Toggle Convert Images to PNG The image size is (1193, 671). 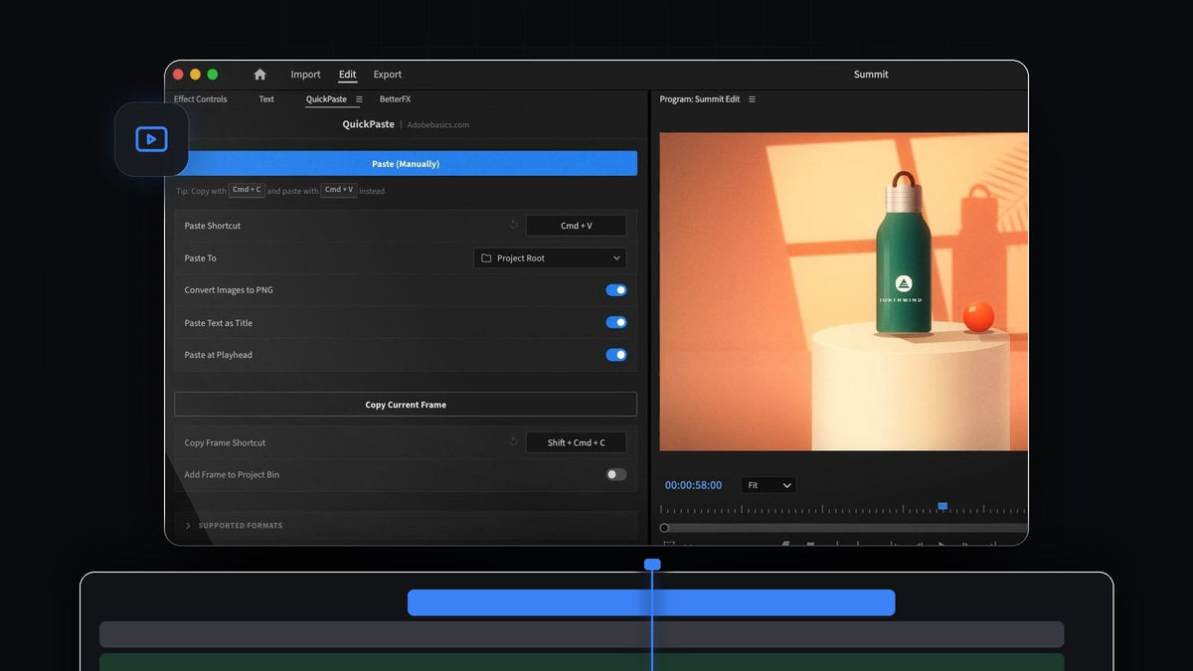(x=616, y=290)
